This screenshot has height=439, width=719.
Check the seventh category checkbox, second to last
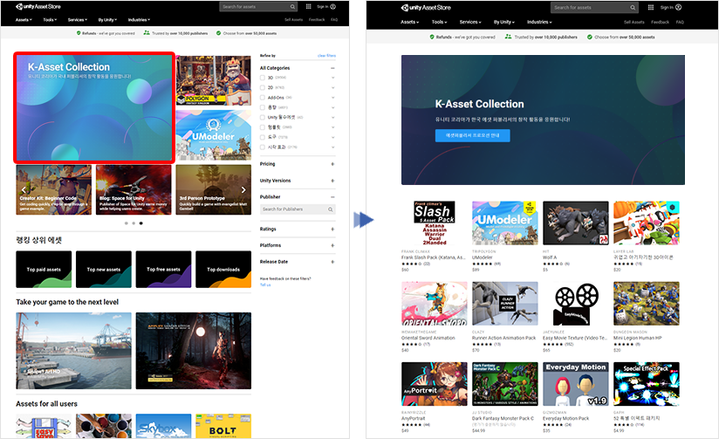pos(263,137)
